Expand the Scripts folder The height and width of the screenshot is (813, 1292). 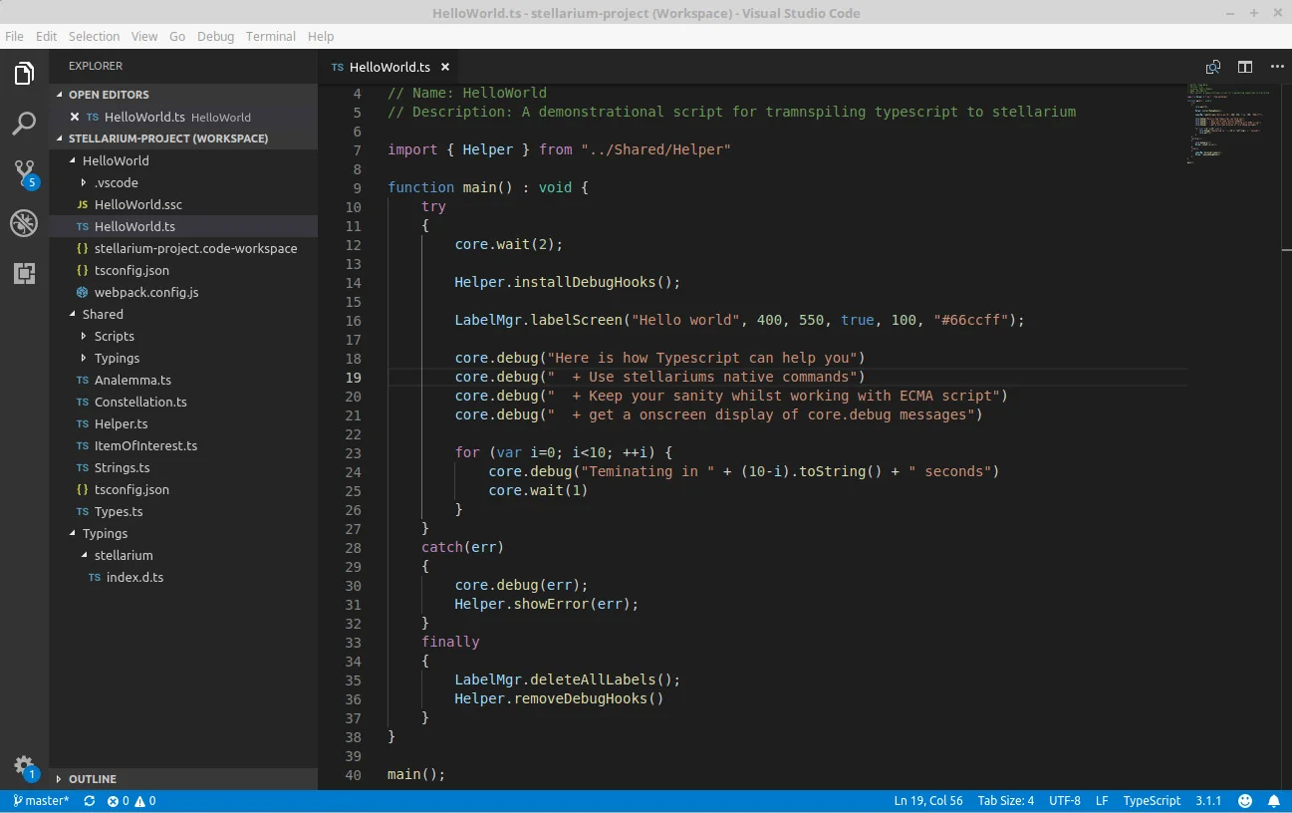(x=183, y=336)
